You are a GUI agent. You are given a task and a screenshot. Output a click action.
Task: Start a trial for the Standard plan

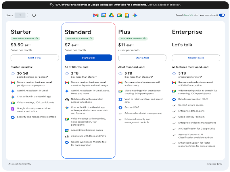[x=89, y=58]
